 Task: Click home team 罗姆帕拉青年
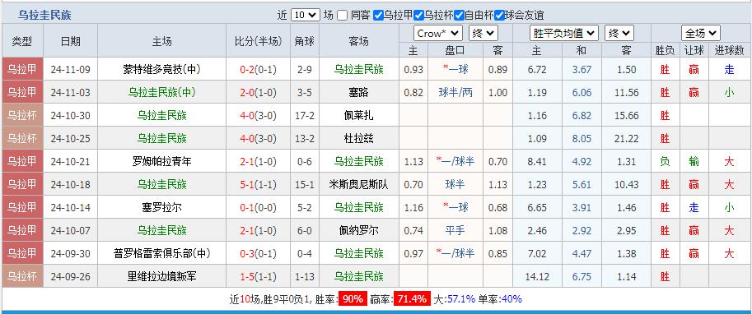[161, 161]
